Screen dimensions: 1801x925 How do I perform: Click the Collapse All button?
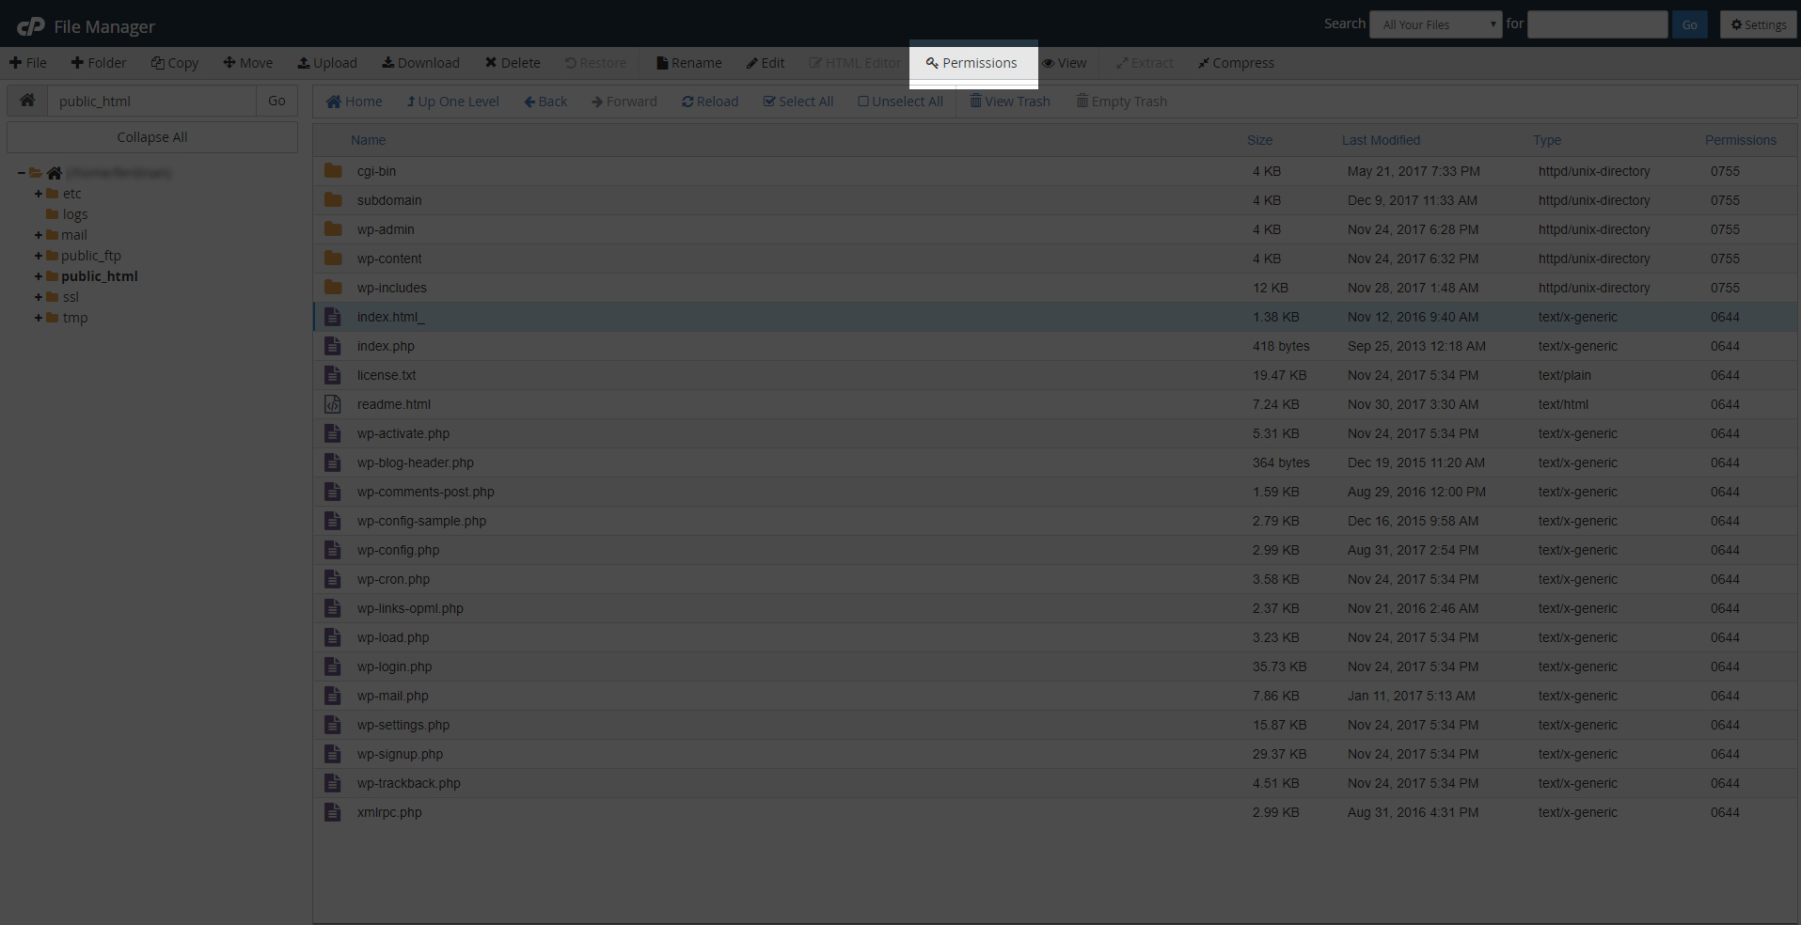click(152, 137)
